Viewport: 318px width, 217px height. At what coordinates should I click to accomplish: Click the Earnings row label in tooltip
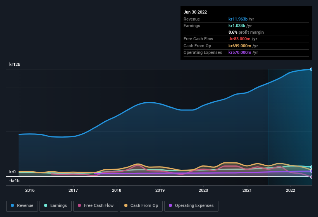192,26
